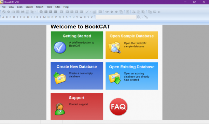Viewport: 209px width, 124px height.
Task: Click the Open Sample Database tile heading
Action: [x=132, y=36]
